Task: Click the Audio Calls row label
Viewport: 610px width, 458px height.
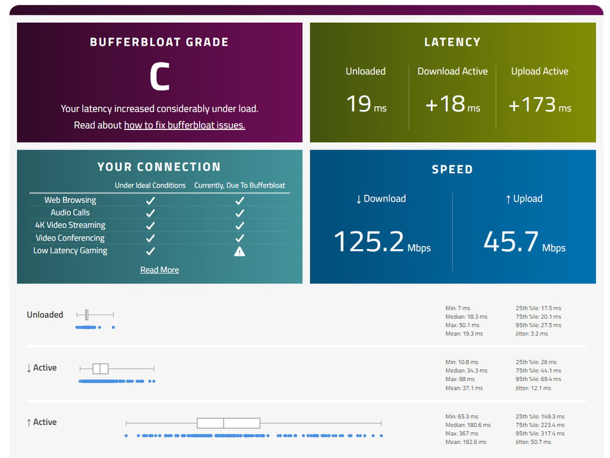Action: pyautogui.click(x=70, y=213)
